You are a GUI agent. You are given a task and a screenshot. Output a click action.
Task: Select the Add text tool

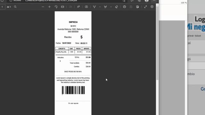[x=86, y=7]
